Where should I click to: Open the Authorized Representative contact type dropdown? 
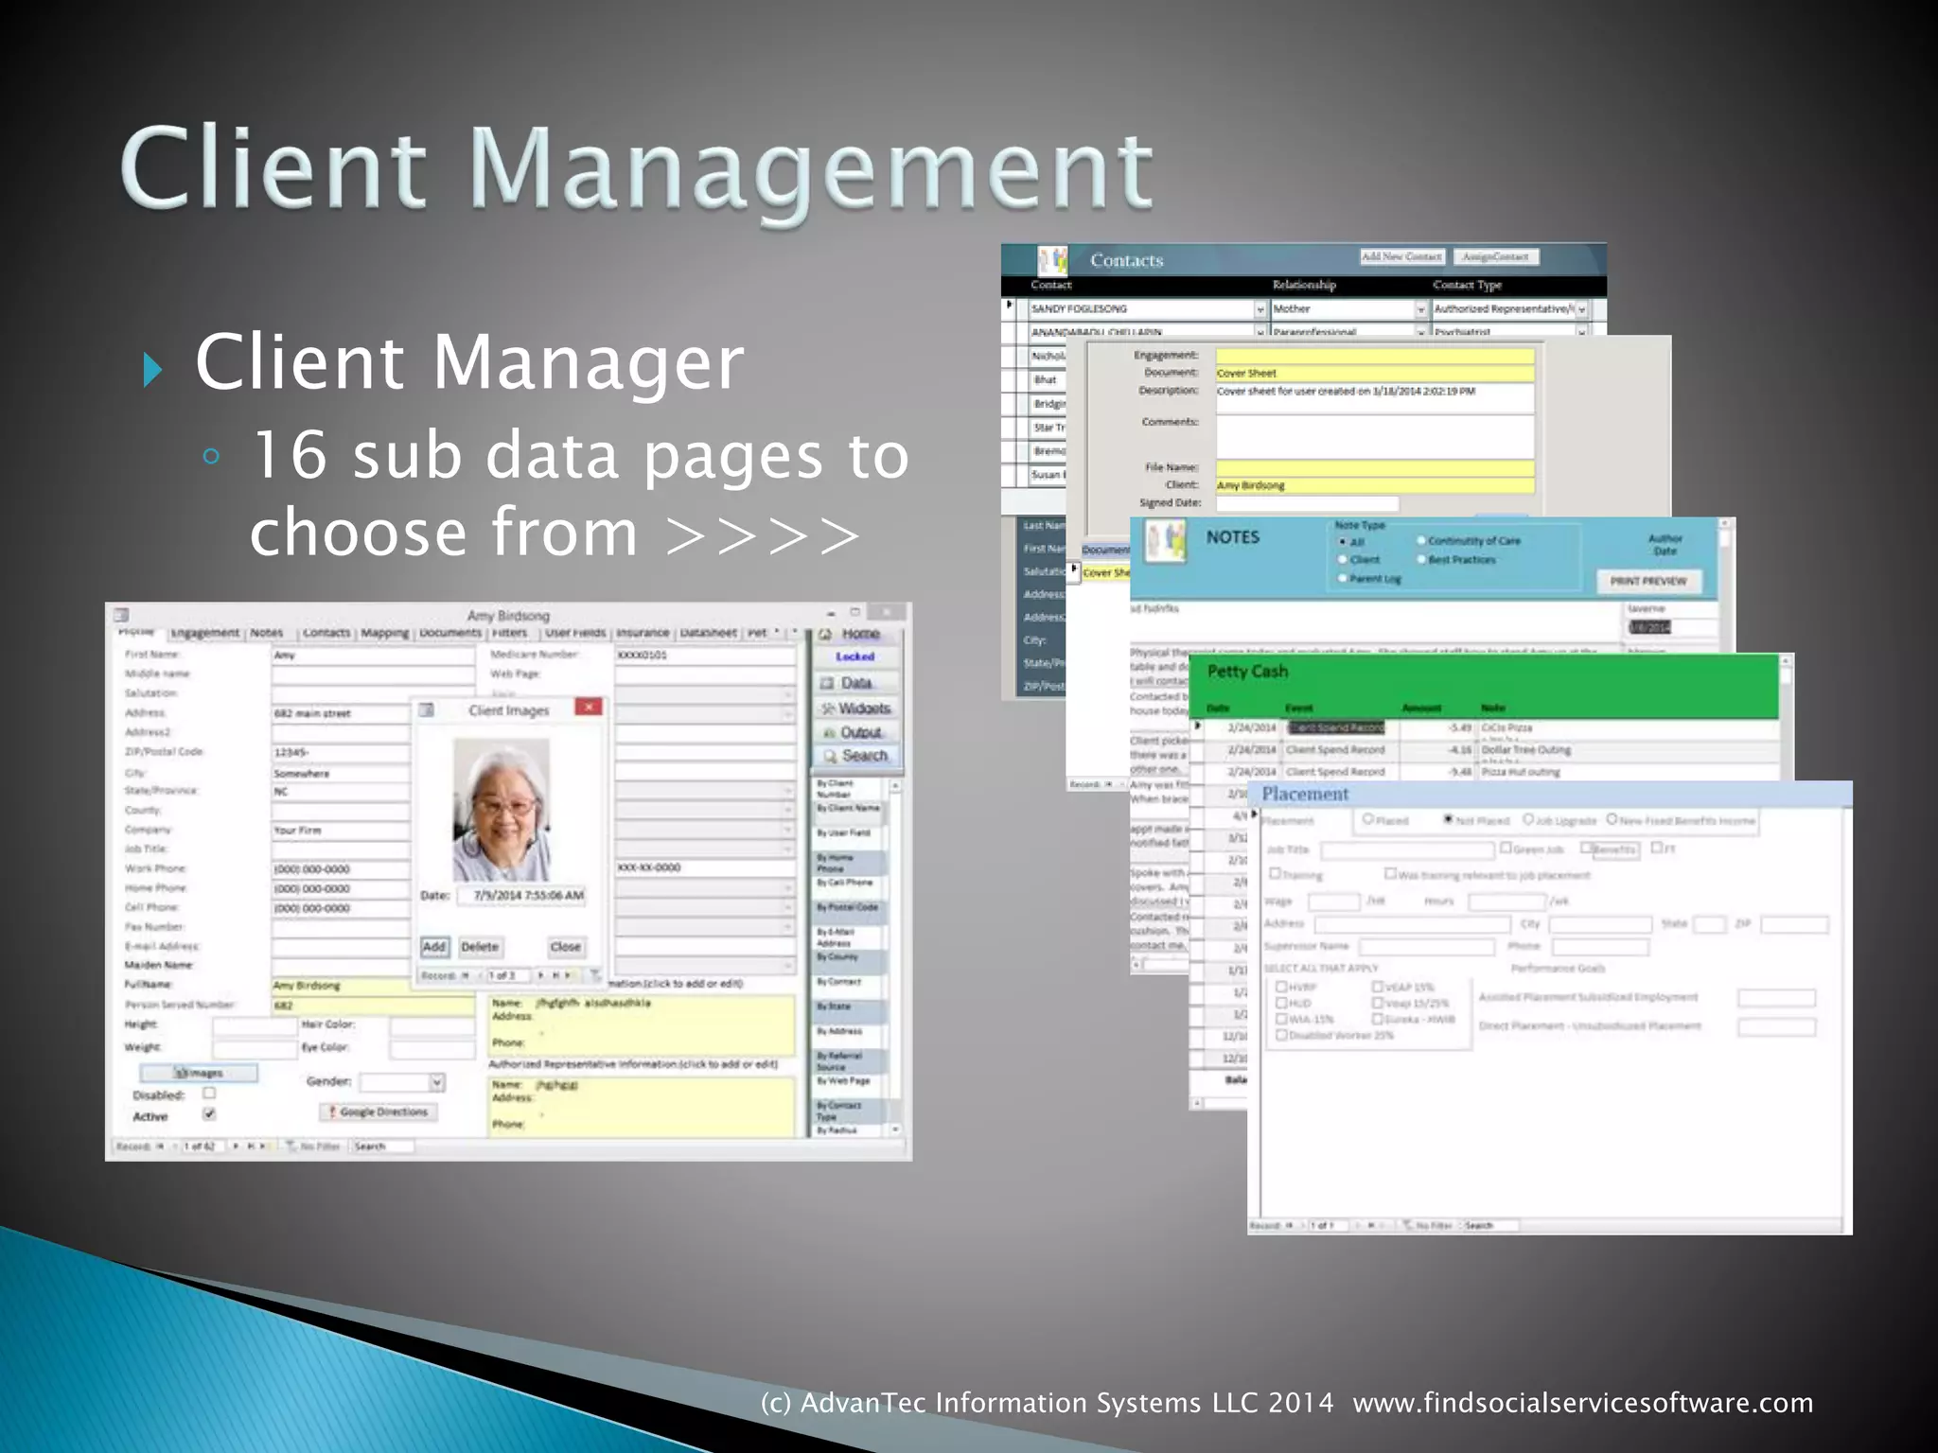(1581, 309)
